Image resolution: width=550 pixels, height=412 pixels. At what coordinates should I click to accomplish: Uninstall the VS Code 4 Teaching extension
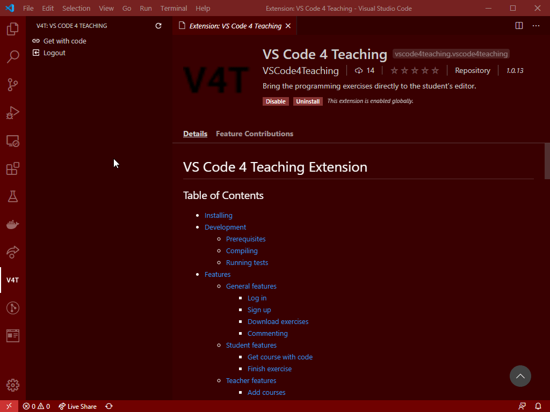click(308, 101)
